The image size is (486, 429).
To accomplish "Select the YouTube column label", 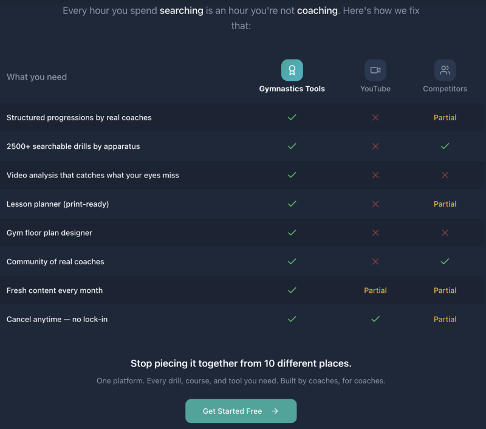I will [375, 89].
